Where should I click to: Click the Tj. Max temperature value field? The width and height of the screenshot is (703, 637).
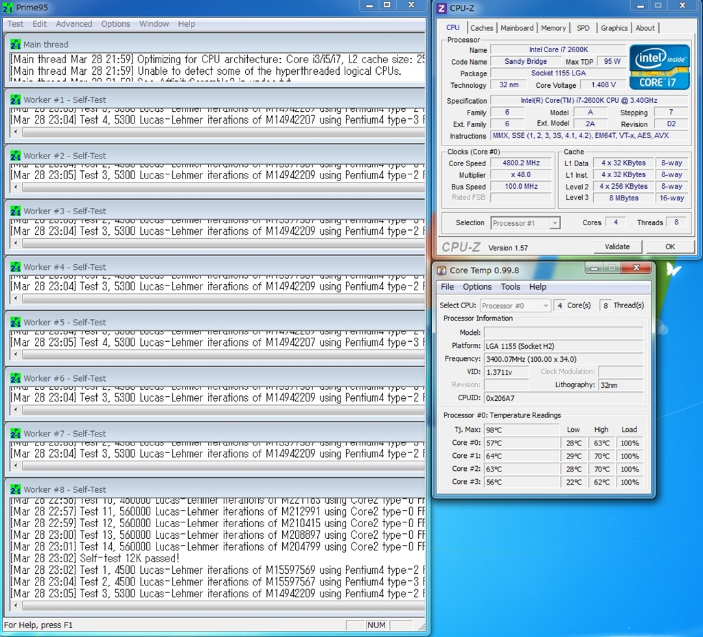pyautogui.click(x=522, y=430)
